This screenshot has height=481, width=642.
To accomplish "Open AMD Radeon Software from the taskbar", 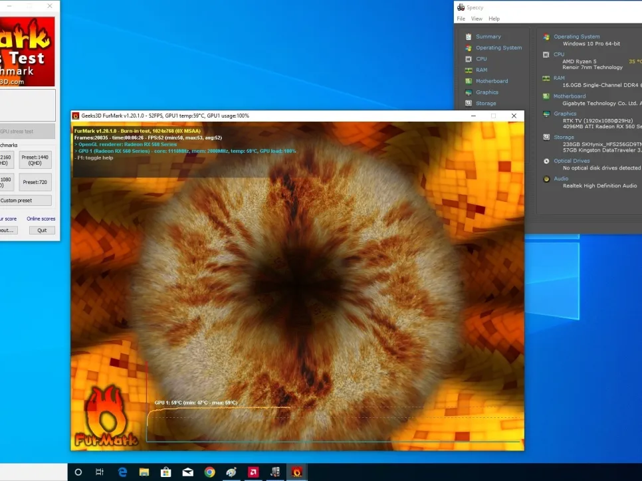I will [253, 472].
